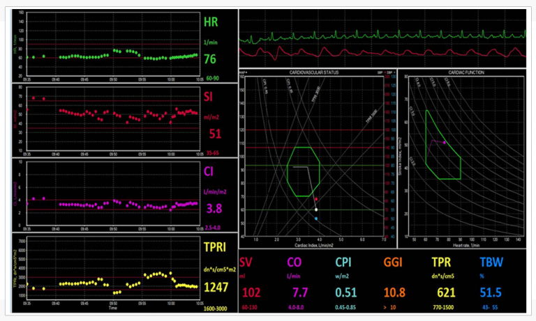Click the Cardiac Function chart title
This screenshot has height=321, width=536.
coord(462,72)
